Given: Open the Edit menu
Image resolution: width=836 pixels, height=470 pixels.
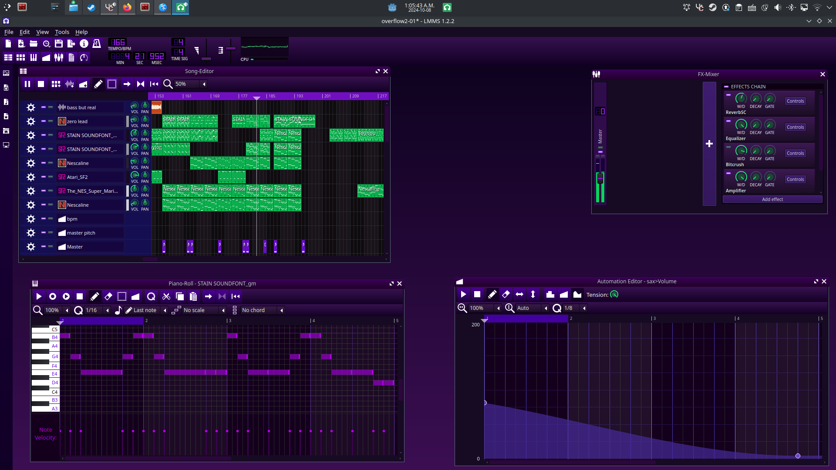Looking at the screenshot, I should [25, 32].
